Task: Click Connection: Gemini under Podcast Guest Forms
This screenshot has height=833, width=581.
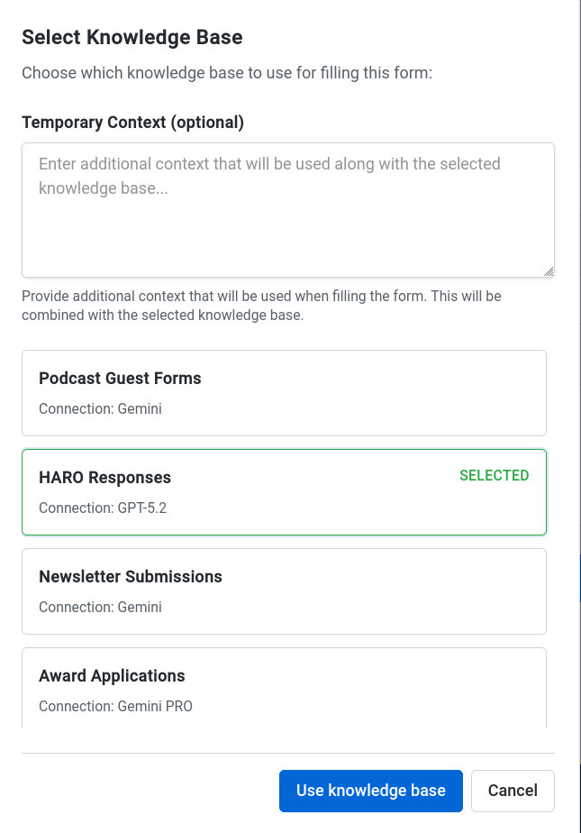Action: (100, 408)
